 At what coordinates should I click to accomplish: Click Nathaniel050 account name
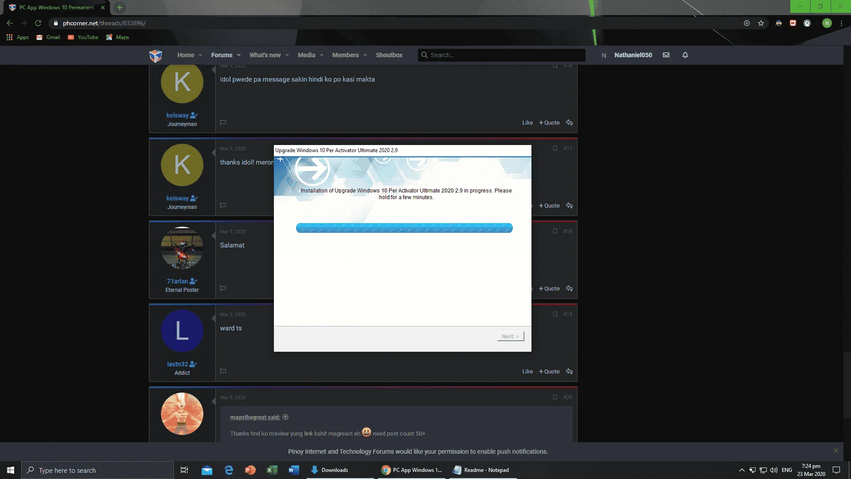pyautogui.click(x=633, y=55)
